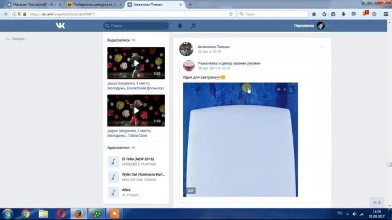
Task: Expand the profile dropdown arrow next to avatar
Action: pyautogui.click(x=328, y=26)
